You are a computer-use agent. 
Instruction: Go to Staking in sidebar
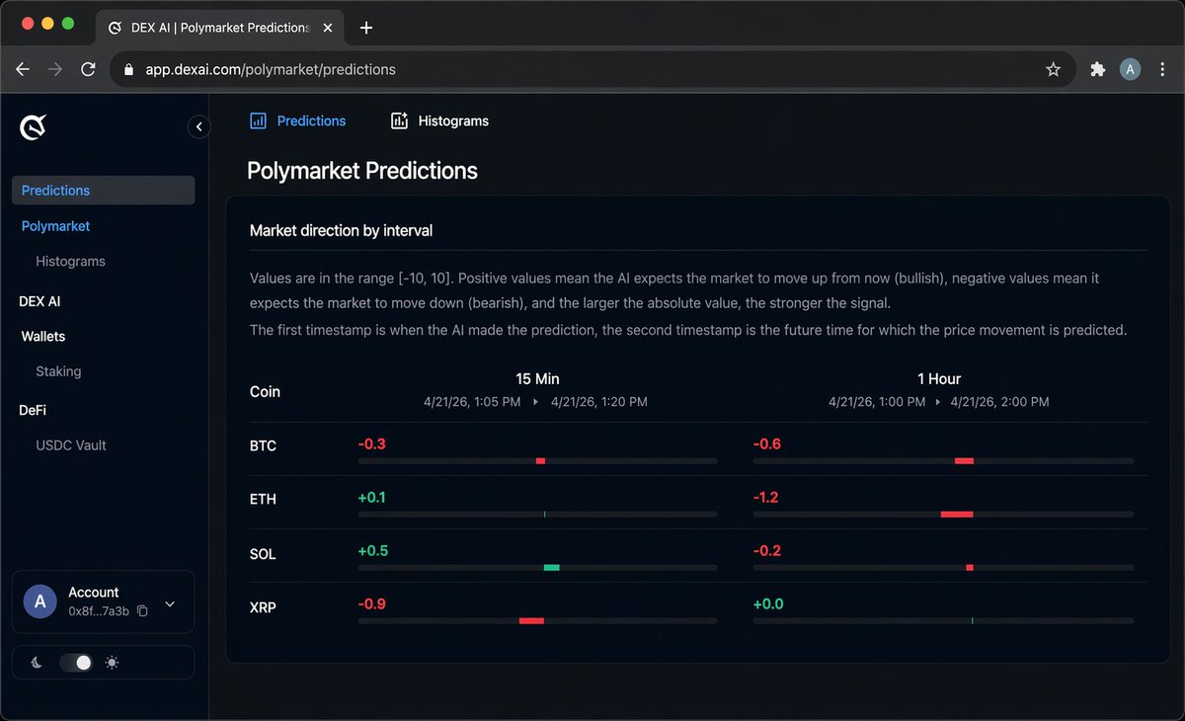click(x=58, y=371)
